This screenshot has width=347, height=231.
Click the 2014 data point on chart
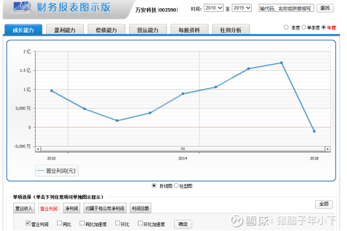point(183,94)
